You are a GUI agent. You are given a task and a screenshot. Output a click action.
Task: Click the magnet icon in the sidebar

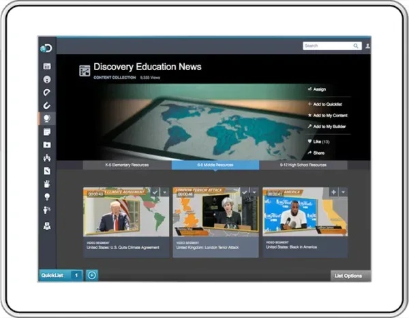coord(47,106)
